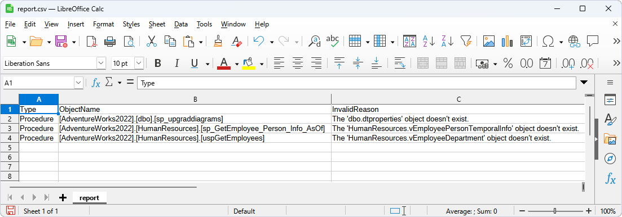622x217 pixels.
Task: Open the Tools menu
Action: (204, 24)
